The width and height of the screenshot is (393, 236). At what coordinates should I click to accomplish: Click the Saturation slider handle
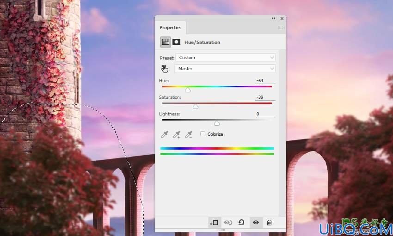tap(196, 107)
